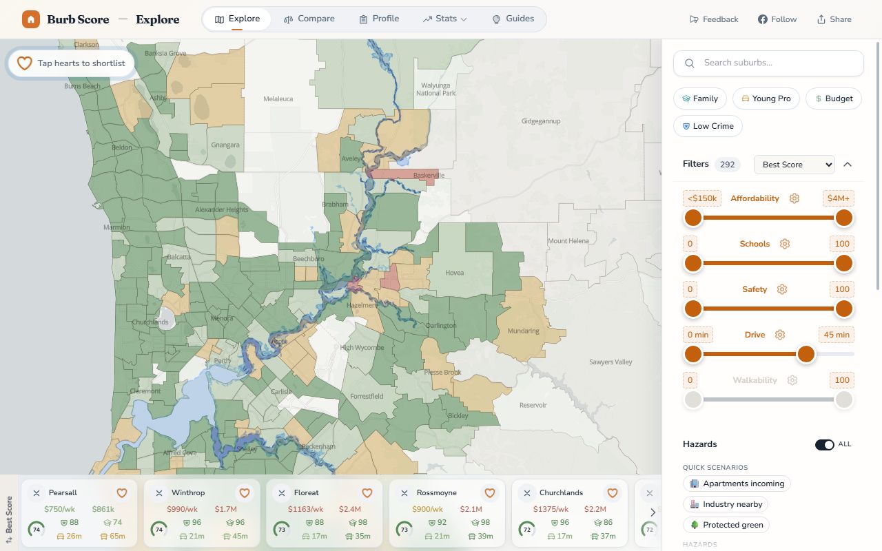Image resolution: width=882 pixels, height=551 pixels.
Task: Click the Affordability <$150k minimum value
Action: click(702, 198)
